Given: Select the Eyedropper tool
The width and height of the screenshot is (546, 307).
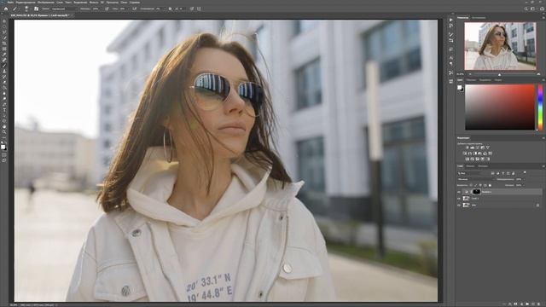Looking at the screenshot, I should pos(4,55).
